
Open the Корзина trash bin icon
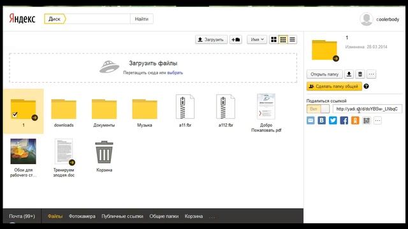104,152
